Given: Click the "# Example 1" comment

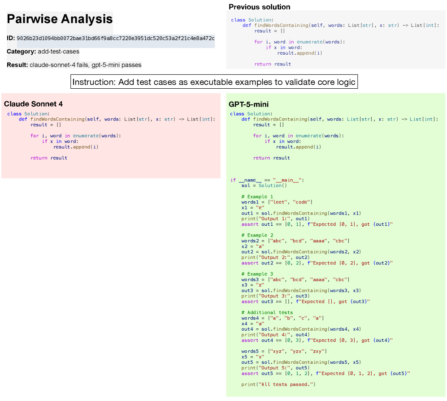Looking at the screenshot, I should point(257,197).
